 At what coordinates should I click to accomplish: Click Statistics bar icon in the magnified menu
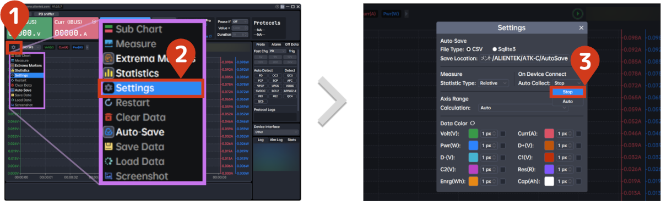tap(108, 72)
